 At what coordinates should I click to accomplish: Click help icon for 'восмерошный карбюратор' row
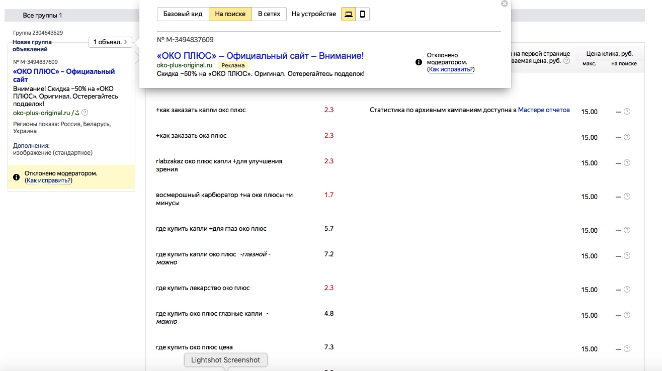pyautogui.click(x=627, y=197)
